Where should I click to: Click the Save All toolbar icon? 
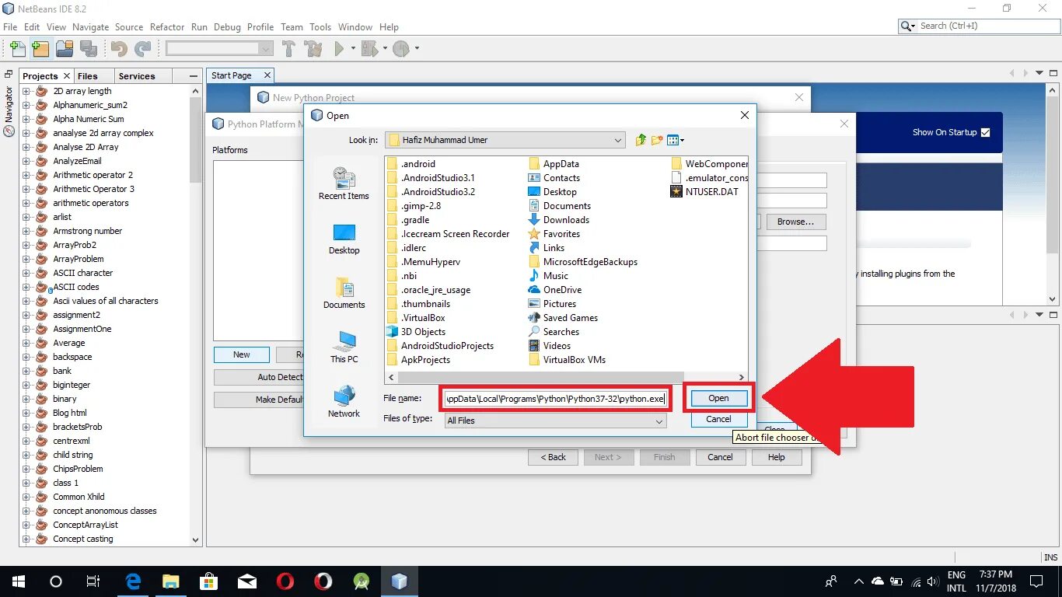[89, 49]
